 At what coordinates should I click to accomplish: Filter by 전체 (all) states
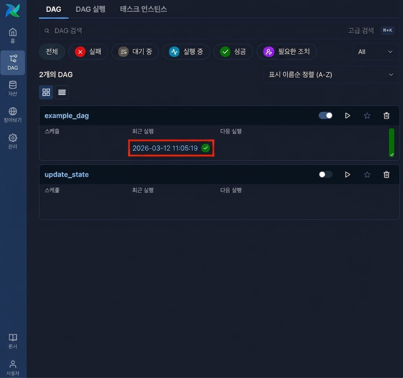pos(52,51)
